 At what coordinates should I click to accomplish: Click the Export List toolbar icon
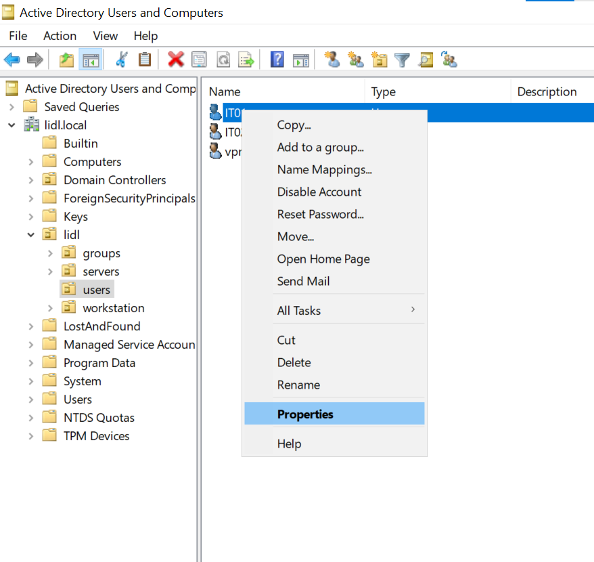point(246,60)
